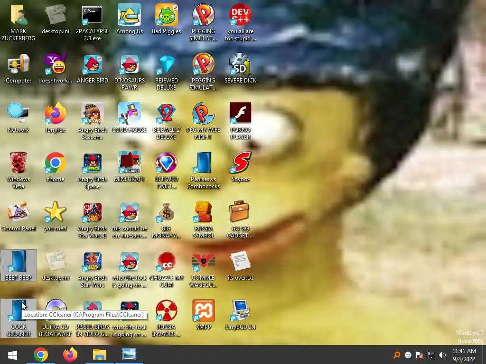486x364 pixels.
Task: Select the this should be on vinesauc... icon
Action: click(129, 212)
